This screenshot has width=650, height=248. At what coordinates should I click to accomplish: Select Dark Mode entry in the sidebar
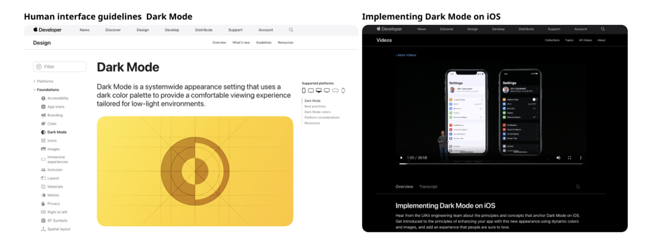click(54, 132)
